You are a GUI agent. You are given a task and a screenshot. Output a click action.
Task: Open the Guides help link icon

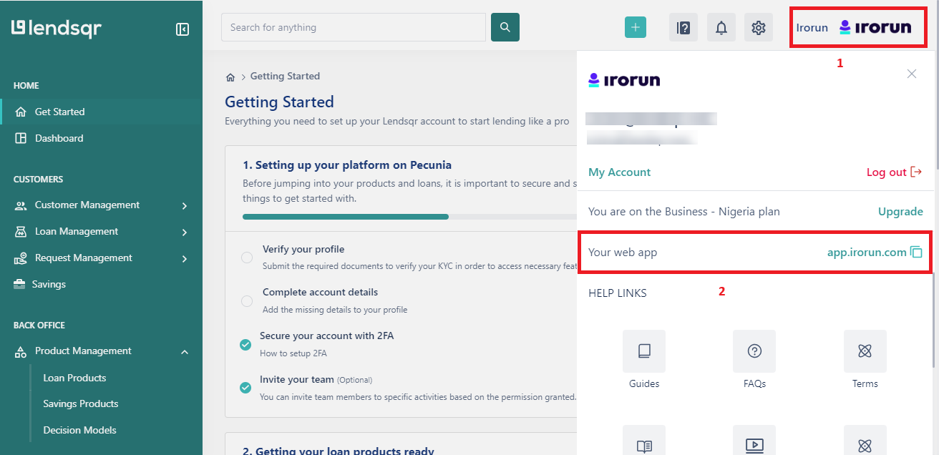[x=644, y=351]
